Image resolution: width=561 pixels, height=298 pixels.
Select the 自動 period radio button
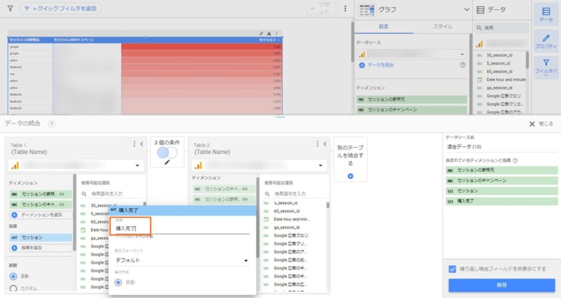coord(14,276)
